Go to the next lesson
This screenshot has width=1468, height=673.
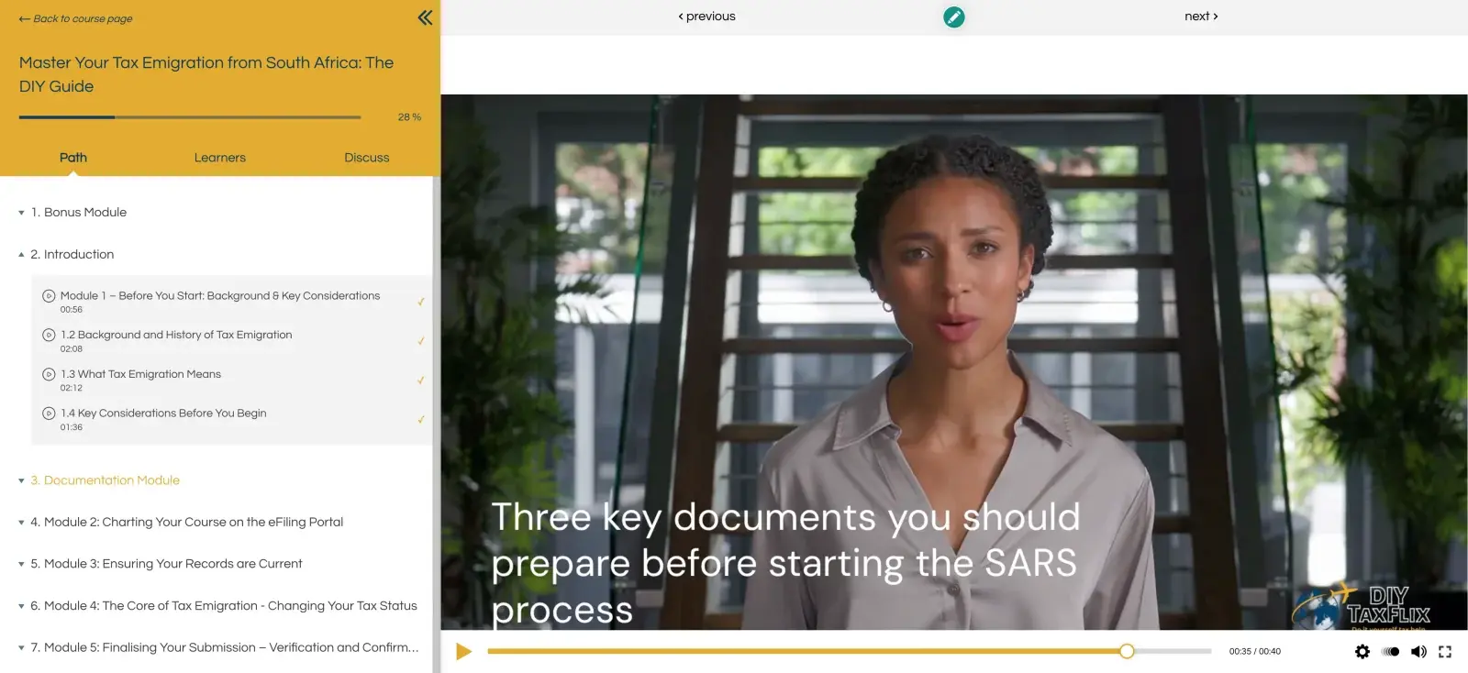pyautogui.click(x=1201, y=17)
